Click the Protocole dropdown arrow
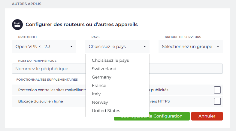 (71, 46)
